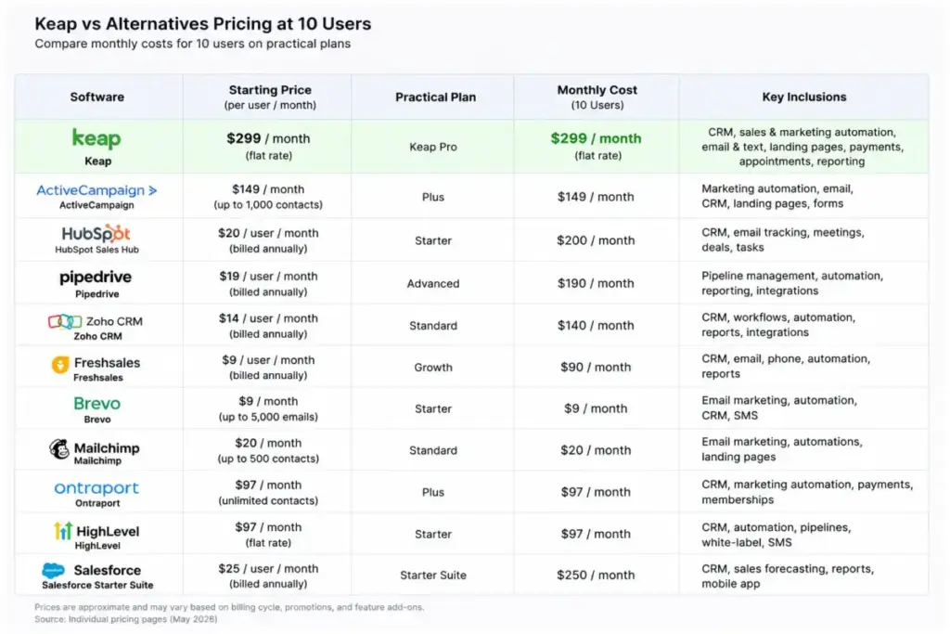Image resolution: width=950 pixels, height=634 pixels.
Task: Click the green Brevo logo
Action: pos(96,404)
